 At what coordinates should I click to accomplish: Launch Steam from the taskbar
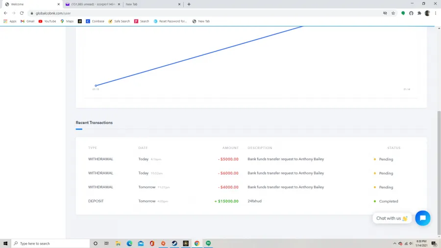click(174, 244)
